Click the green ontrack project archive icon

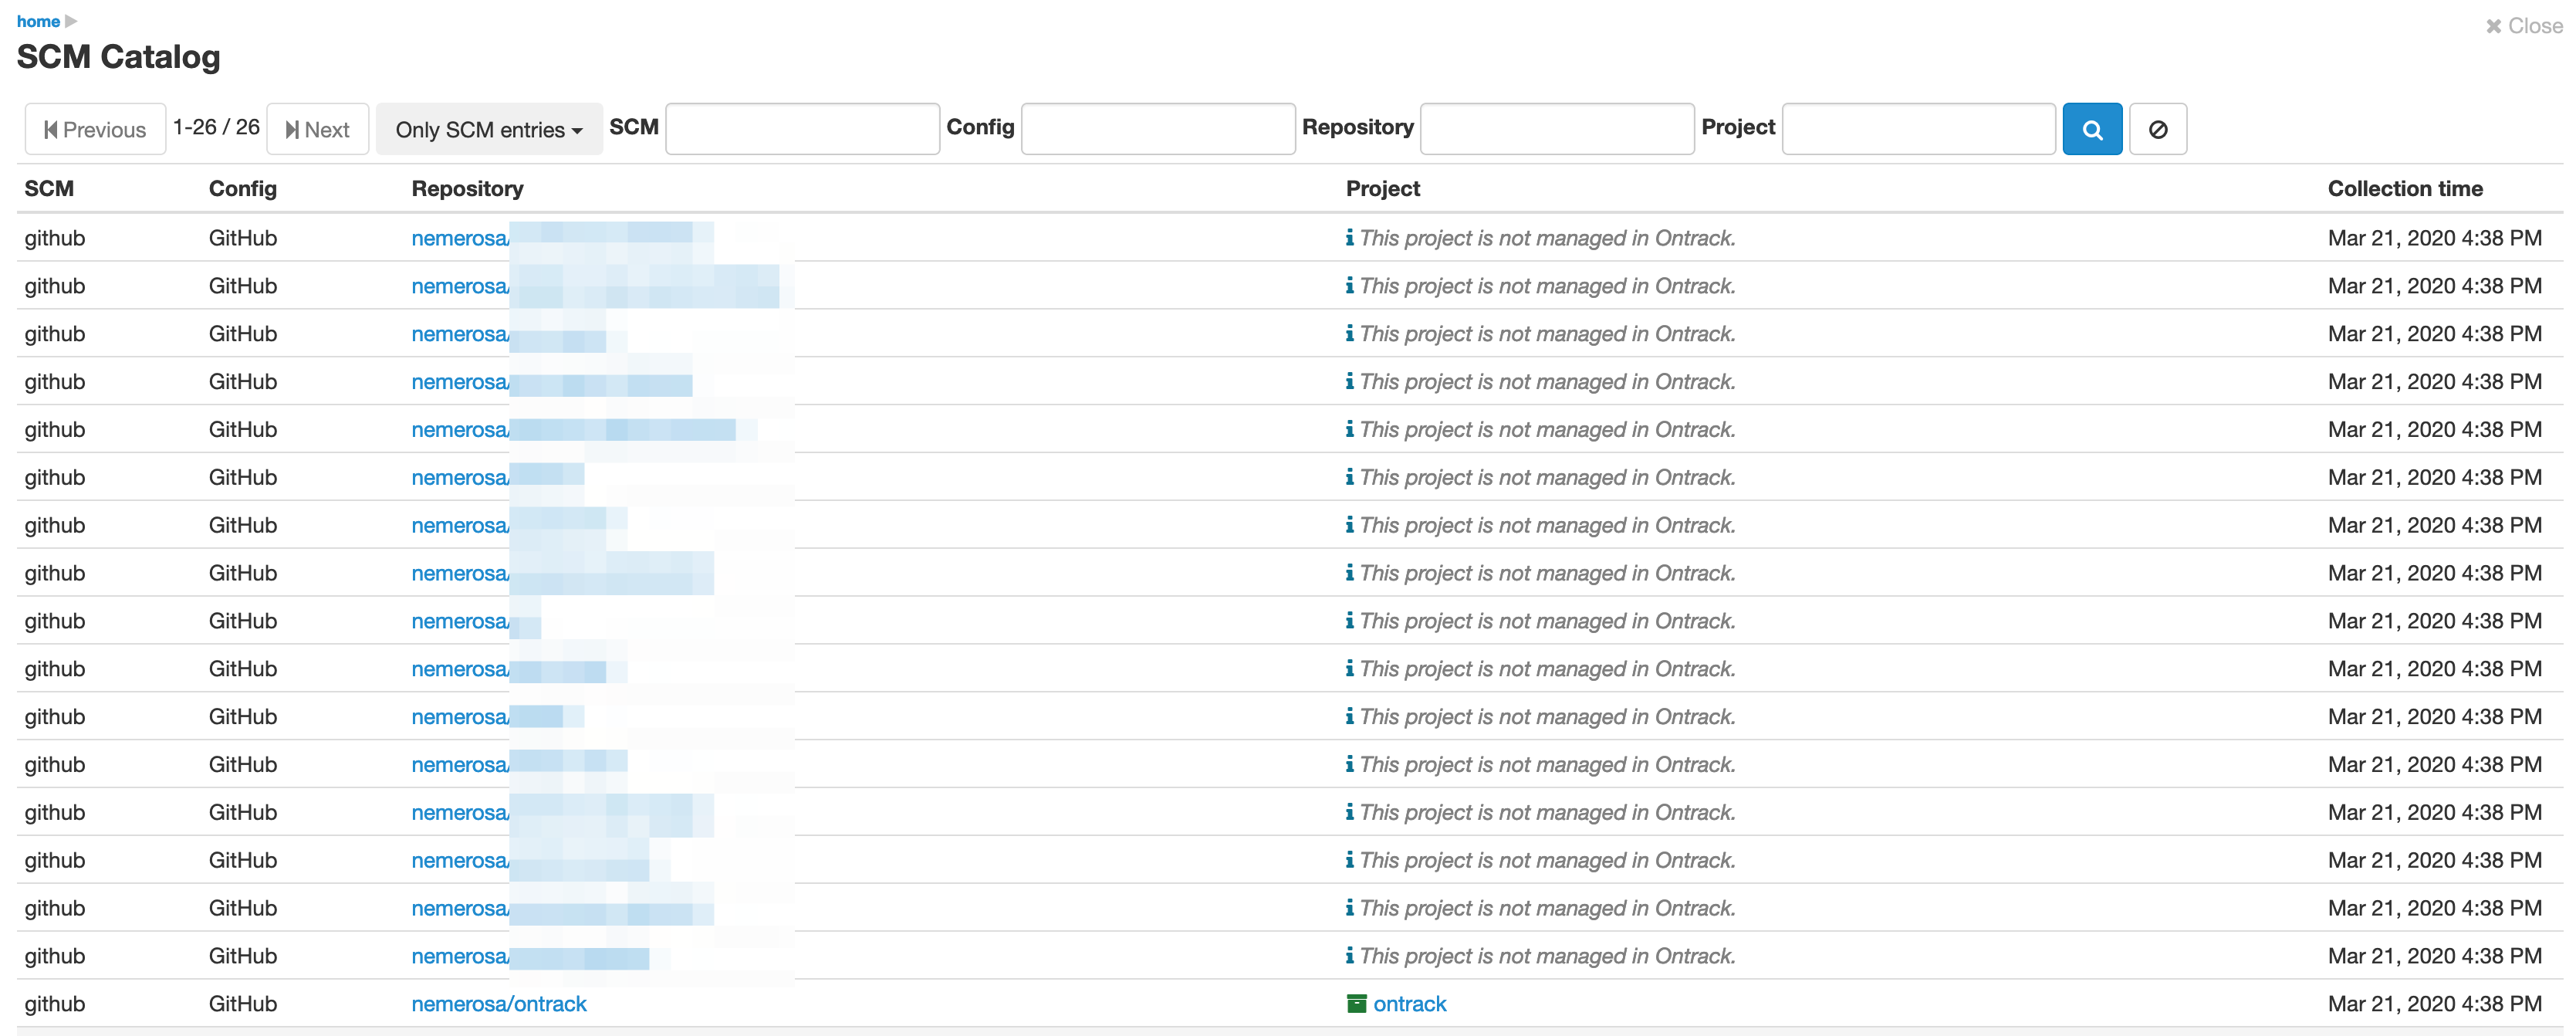tap(1356, 1003)
